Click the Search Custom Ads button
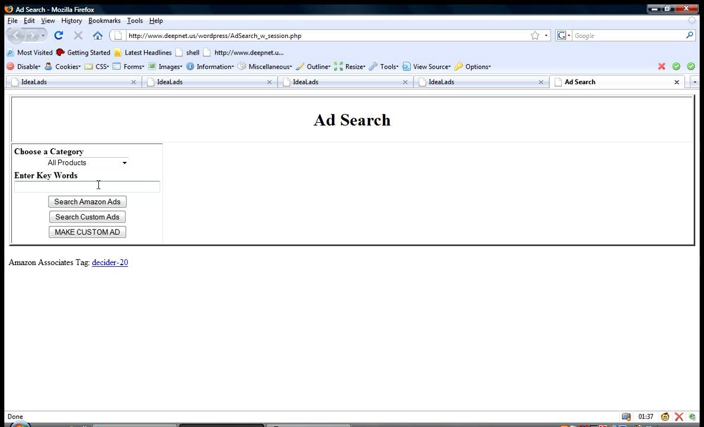This screenshot has width=704, height=427. pyautogui.click(x=87, y=217)
